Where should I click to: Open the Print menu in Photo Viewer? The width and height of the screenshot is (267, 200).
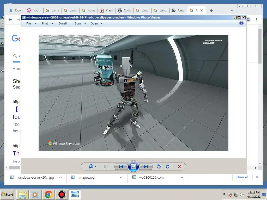pos(45,23)
